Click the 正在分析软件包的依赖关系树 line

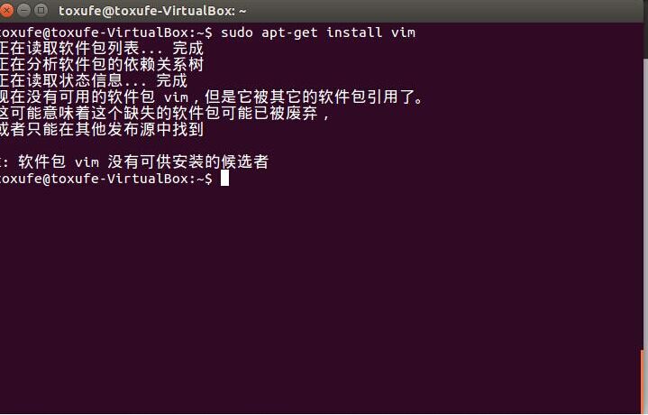[102, 64]
